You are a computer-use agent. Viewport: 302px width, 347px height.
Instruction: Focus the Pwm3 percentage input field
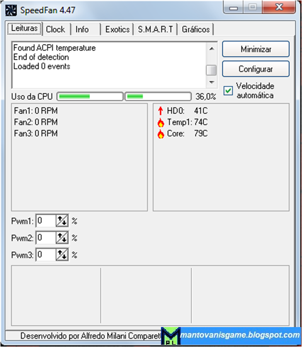[46, 255]
